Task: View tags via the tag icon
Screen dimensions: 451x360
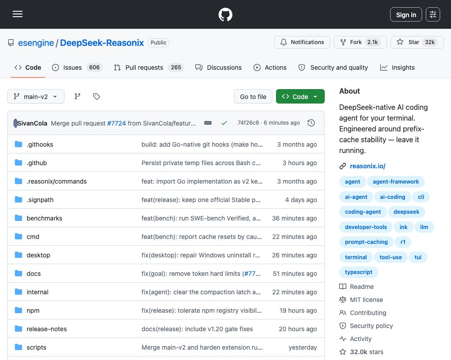Action: pos(97,96)
